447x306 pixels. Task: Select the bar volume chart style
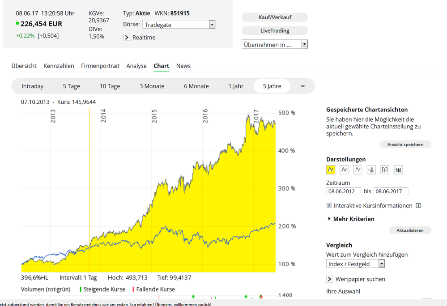tap(371, 170)
